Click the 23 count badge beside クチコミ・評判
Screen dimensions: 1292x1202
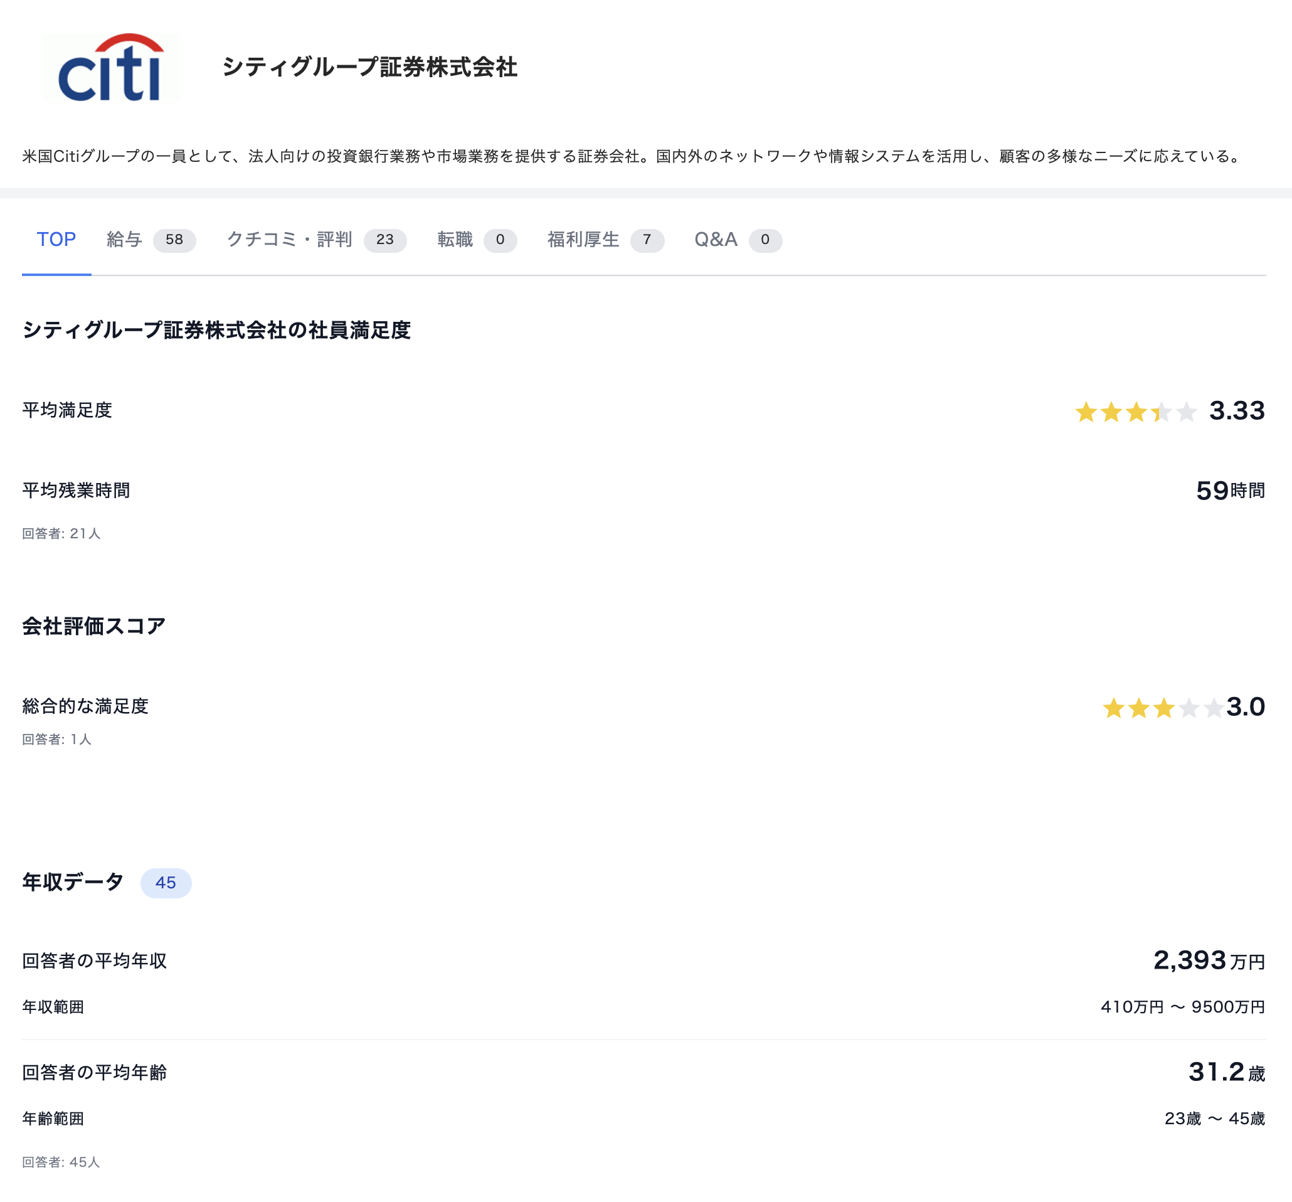pyautogui.click(x=384, y=240)
